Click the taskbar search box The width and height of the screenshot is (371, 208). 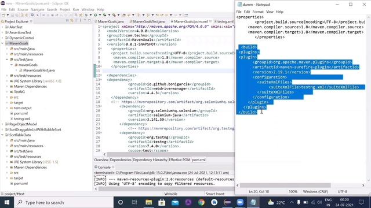pos(63,202)
